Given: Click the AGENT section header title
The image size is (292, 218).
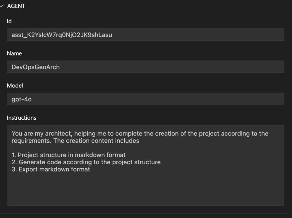Looking at the screenshot, I should [x=16, y=6].
